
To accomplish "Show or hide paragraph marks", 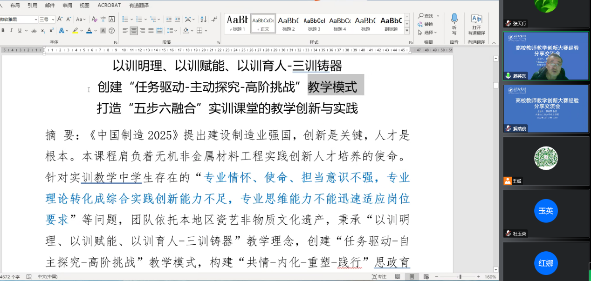I will [214, 20].
